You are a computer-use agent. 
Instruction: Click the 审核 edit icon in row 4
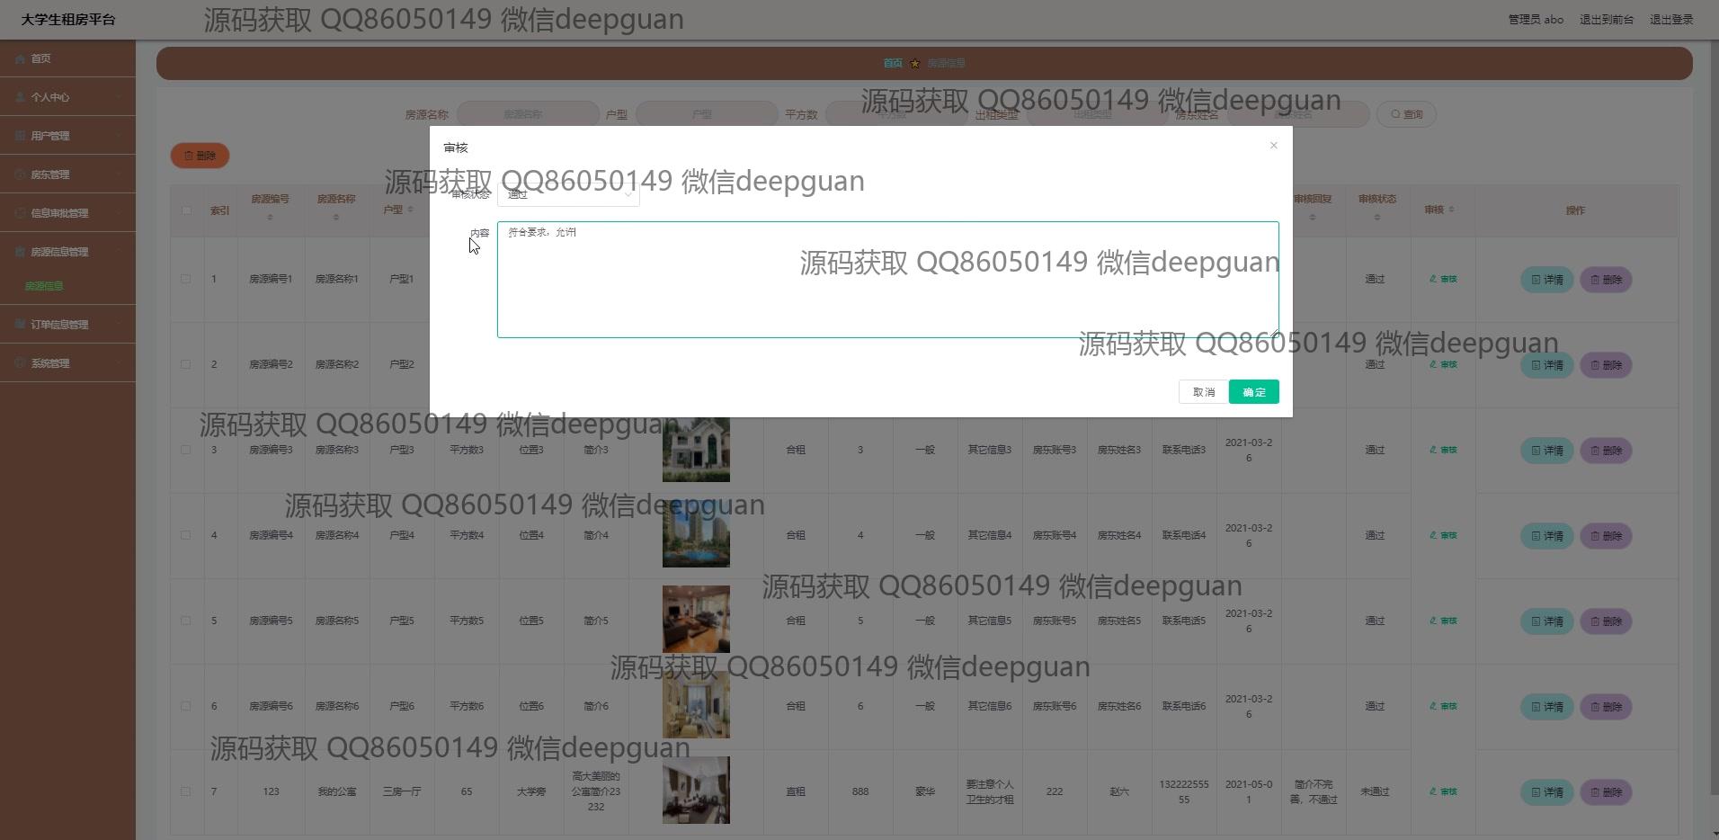tap(1443, 535)
